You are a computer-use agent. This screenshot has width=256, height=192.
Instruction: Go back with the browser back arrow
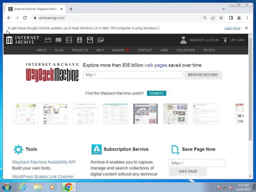9,18
